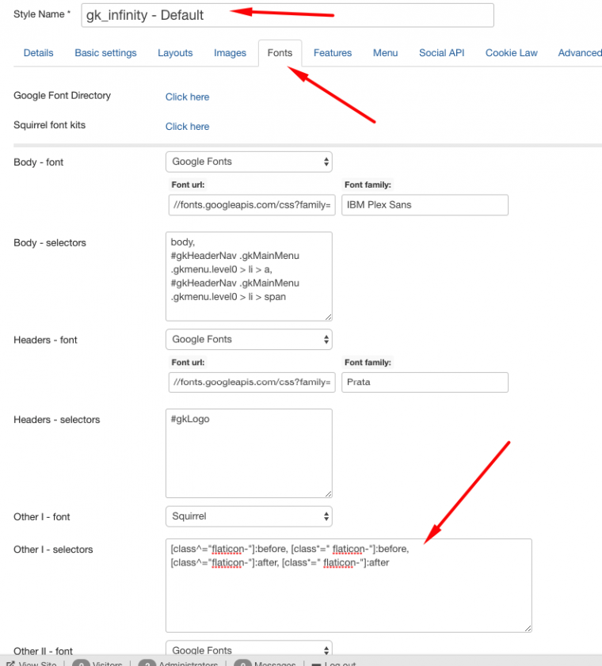The width and height of the screenshot is (602, 666).
Task: Open the Other II - font dropdown
Action: point(249,650)
